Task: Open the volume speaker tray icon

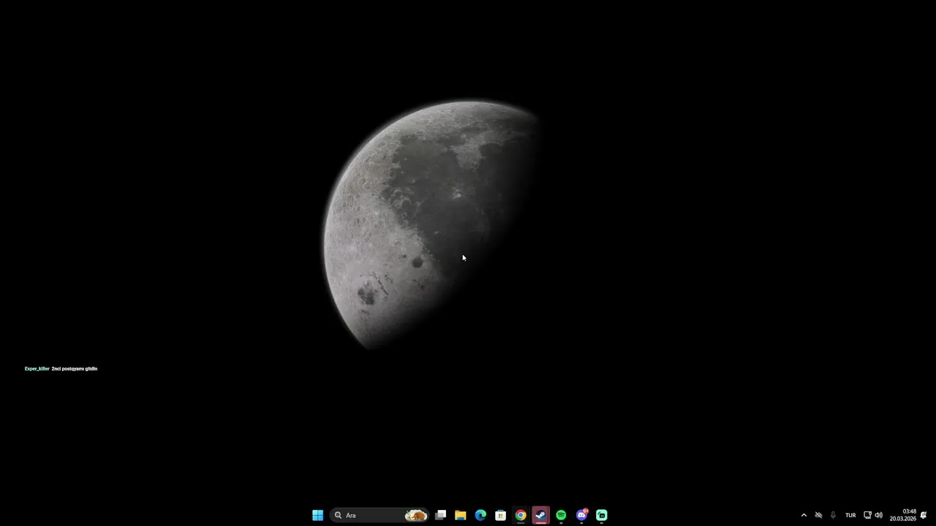Action: coord(878,515)
